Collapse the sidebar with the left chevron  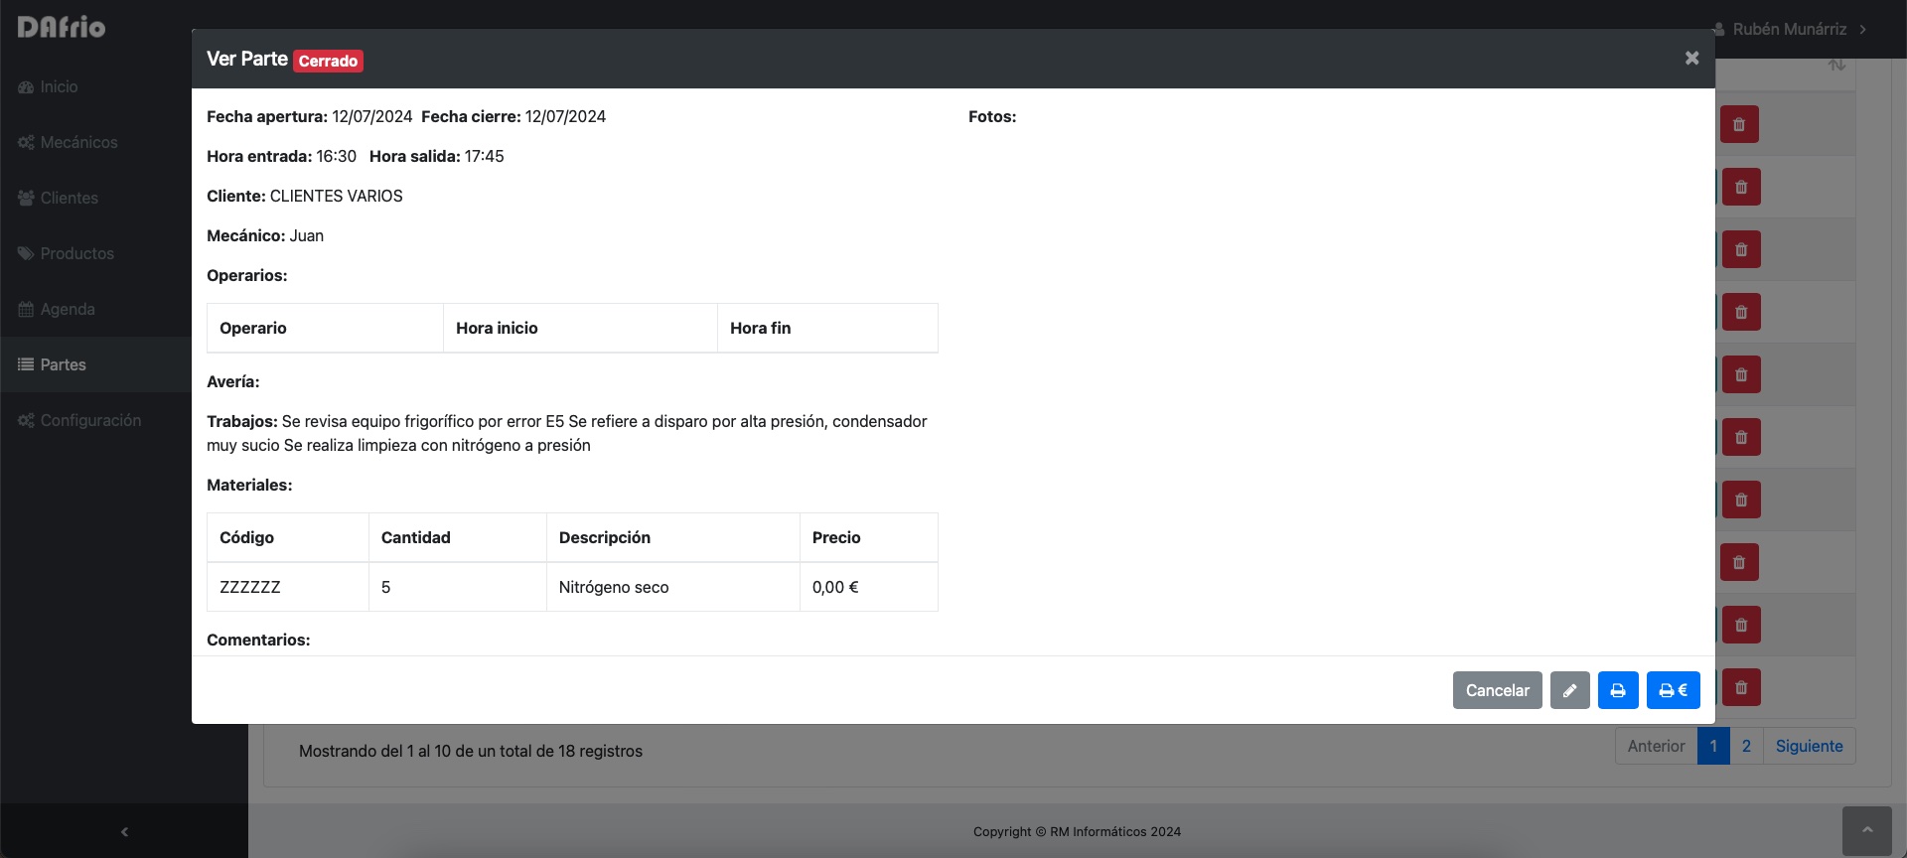click(124, 831)
